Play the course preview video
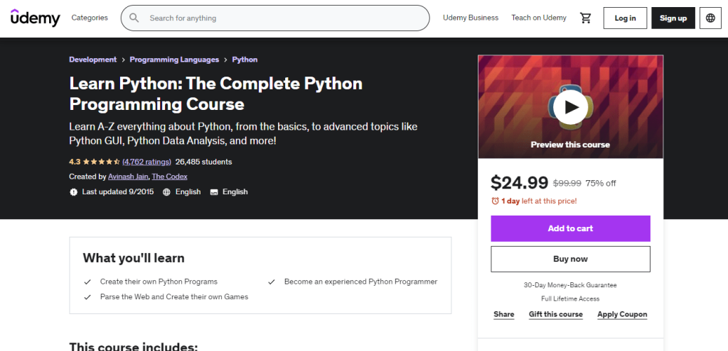The height and width of the screenshot is (351, 728). (x=571, y=107)
